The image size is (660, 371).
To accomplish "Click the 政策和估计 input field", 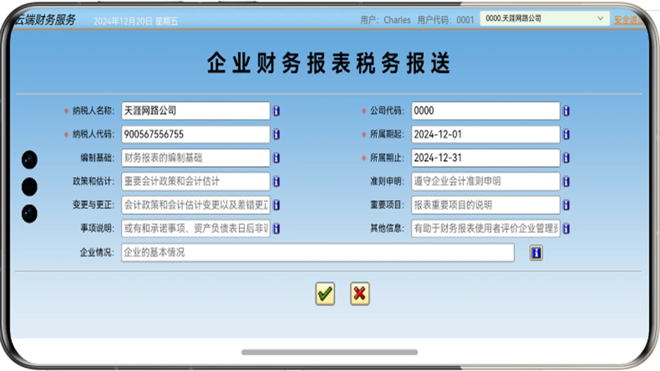I will point(196,182).
